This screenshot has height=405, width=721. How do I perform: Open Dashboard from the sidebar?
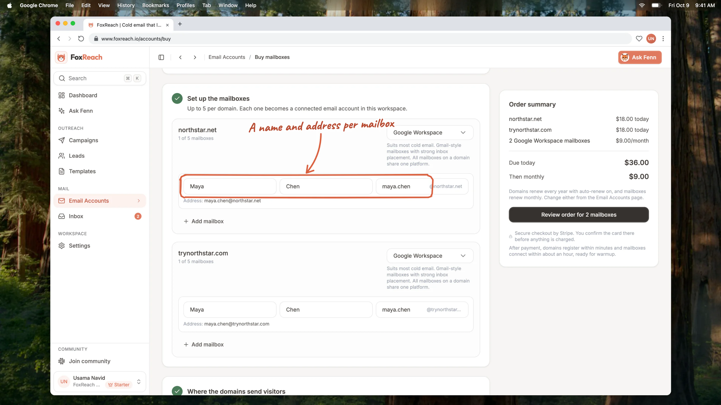(x=100, y=95)
